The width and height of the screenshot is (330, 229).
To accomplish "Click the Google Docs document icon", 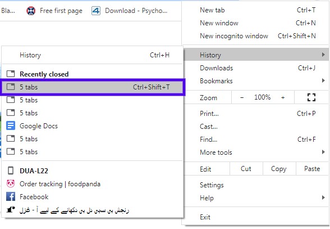I will [x=11, y=125].
